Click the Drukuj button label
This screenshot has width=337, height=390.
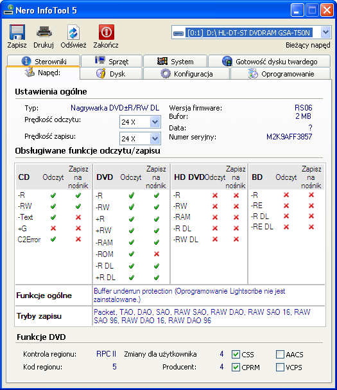(44, 45)
